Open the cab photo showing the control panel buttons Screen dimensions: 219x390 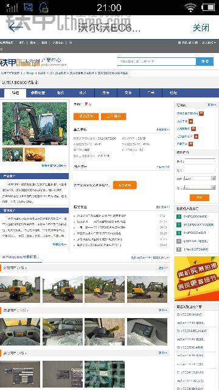click(147, 331)
